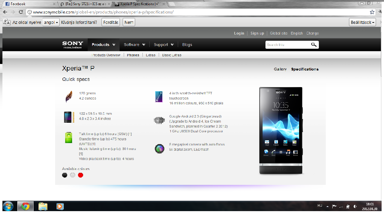This screenshot has height=217, width=384.
Task: Open File Explorer from the taskbar
Action: pos(43,207)
